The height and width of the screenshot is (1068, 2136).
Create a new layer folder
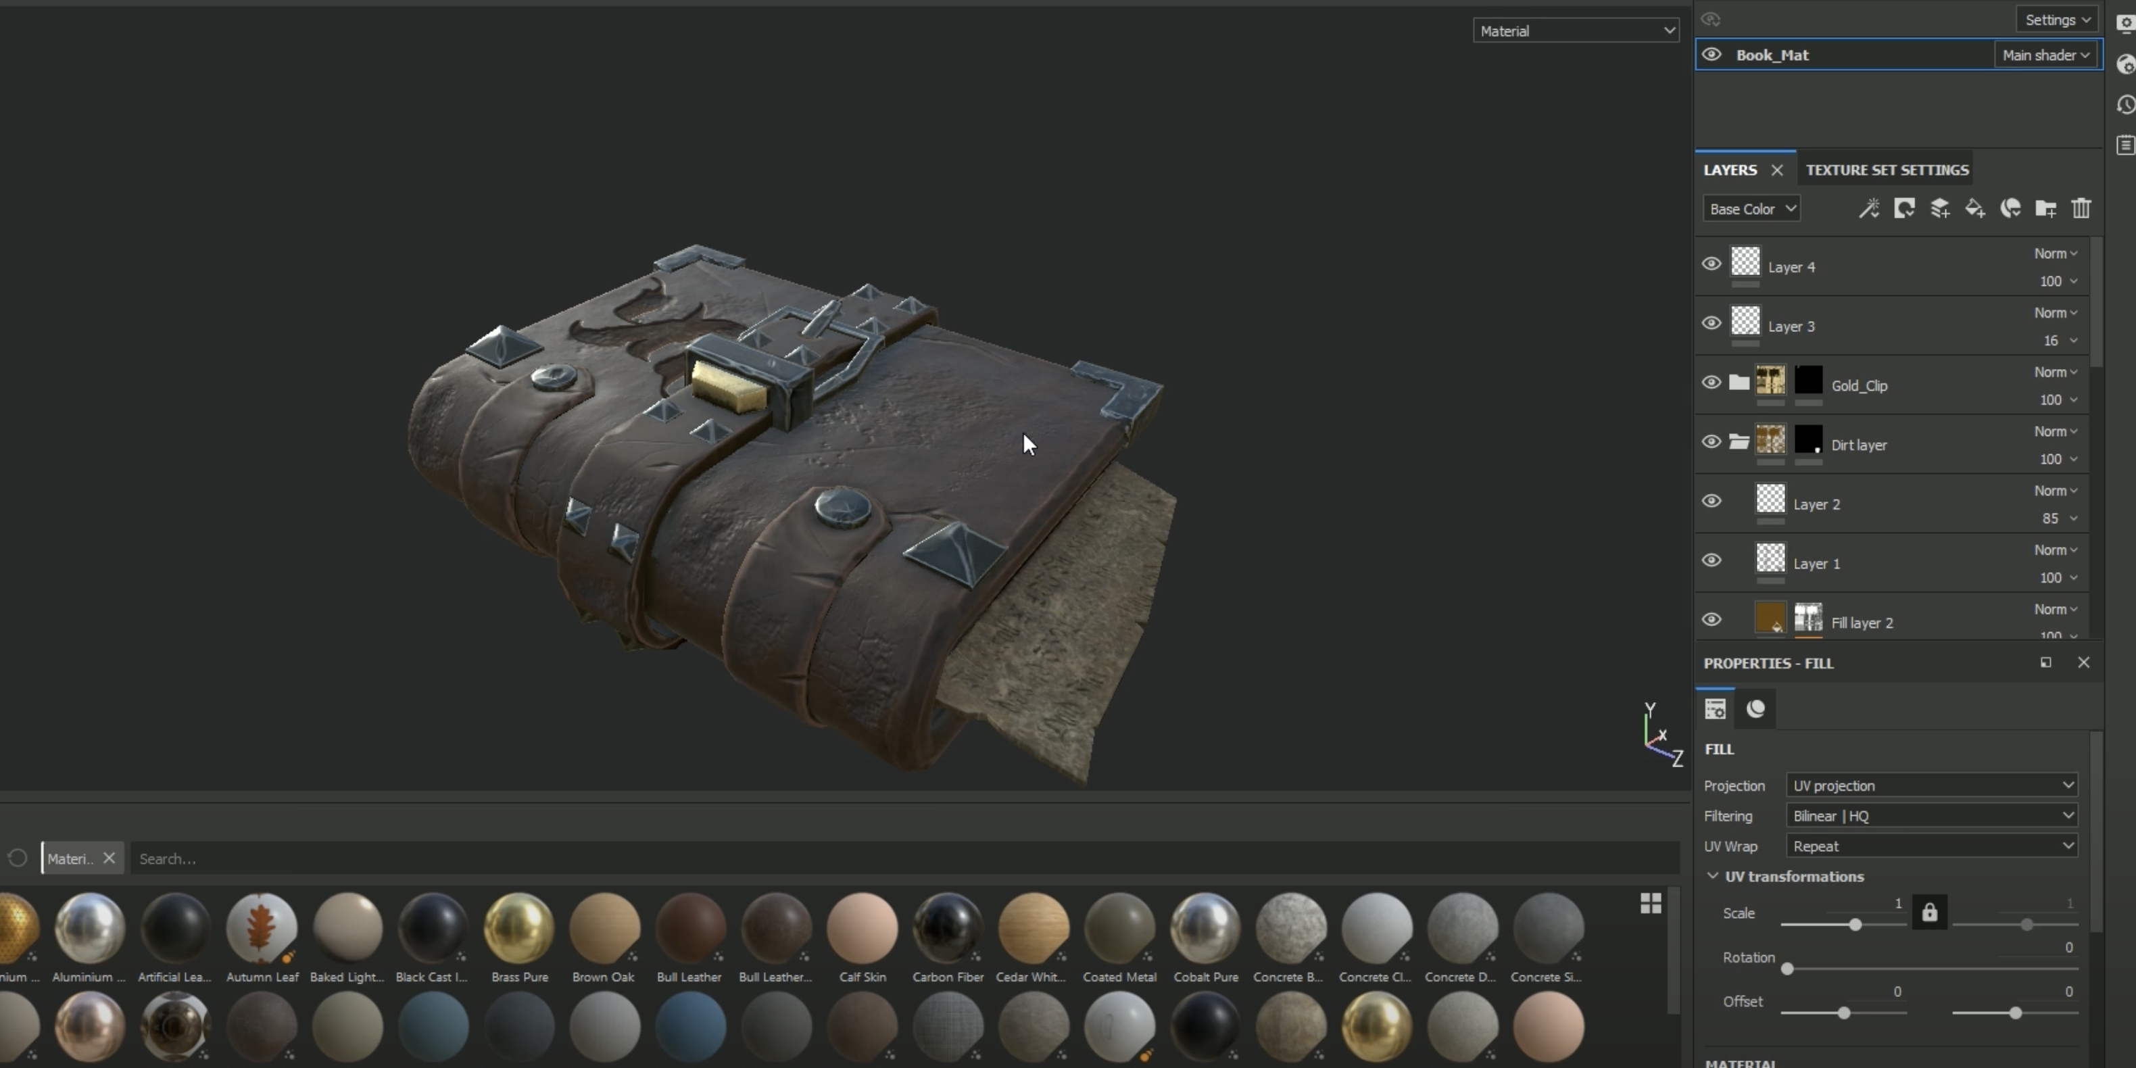click(x=2045, y=208)
